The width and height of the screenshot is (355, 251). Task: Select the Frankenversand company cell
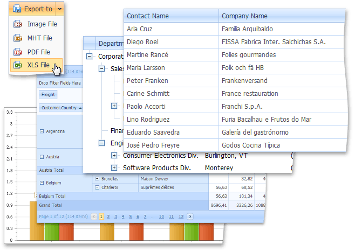[282, 80]
